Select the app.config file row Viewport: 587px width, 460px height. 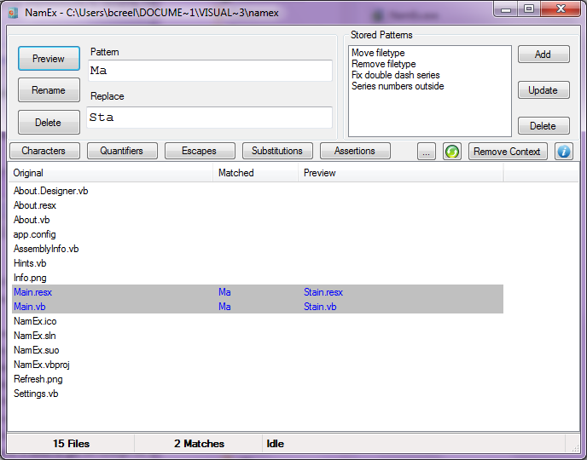point(256,234)
